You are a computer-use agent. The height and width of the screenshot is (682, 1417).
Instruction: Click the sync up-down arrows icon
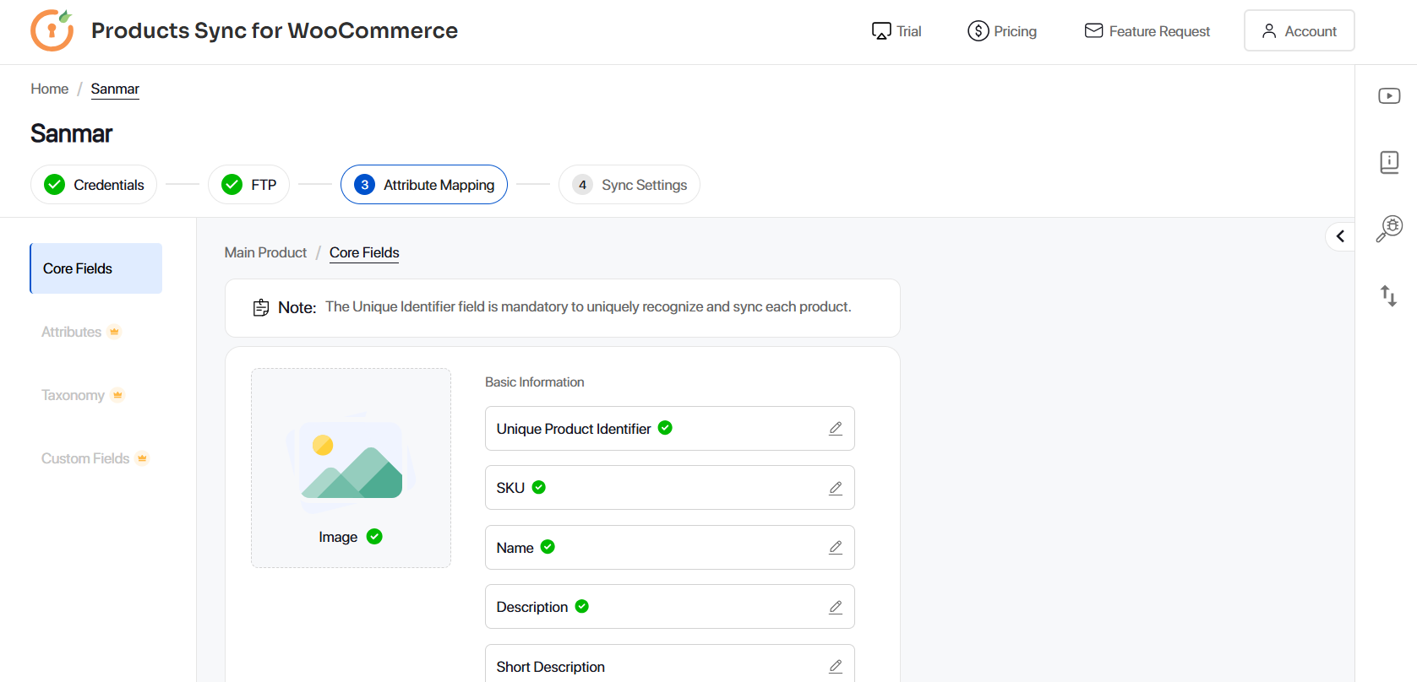tap(1388, 295)
